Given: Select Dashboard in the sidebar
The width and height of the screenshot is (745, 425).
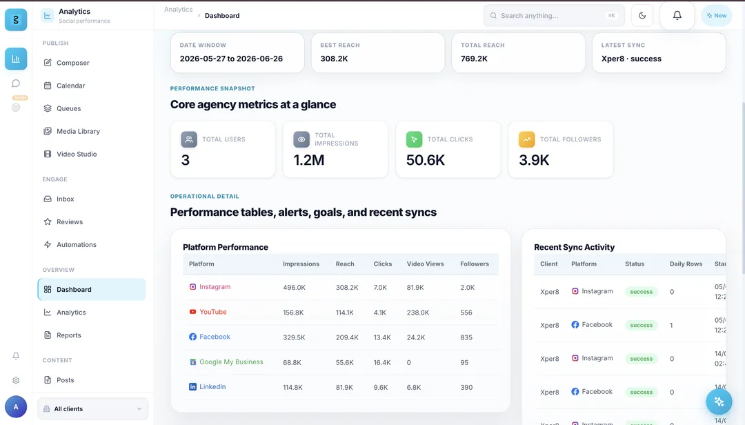Looking at the screenshot, I should [x=92, y=290].
